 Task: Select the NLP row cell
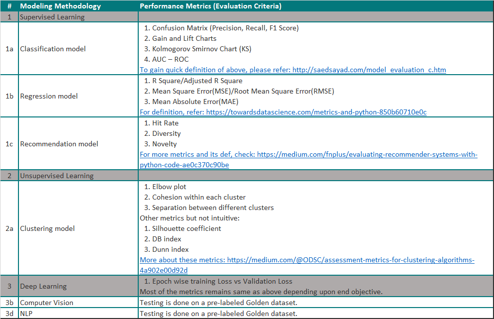point(27,314)
